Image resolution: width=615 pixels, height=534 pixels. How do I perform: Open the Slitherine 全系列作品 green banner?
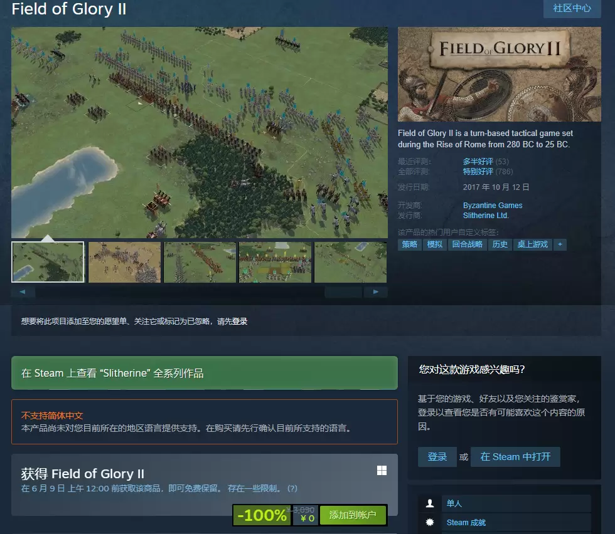click(205, 373)
